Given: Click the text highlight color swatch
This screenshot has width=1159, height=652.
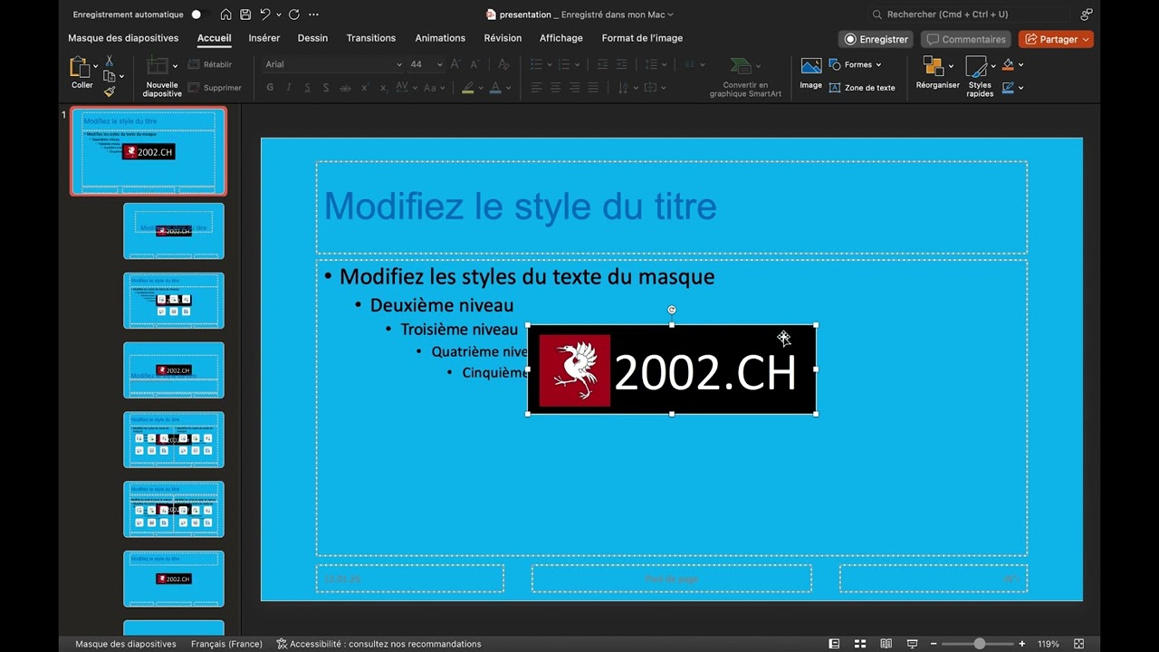Looking at the screenshot, I should coord(467,88).
